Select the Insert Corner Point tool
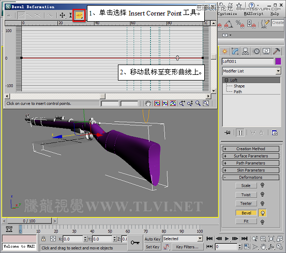286x253 pixels. click(79, 15)
